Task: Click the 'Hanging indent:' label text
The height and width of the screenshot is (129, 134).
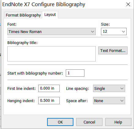Action: tap(21, 101)
